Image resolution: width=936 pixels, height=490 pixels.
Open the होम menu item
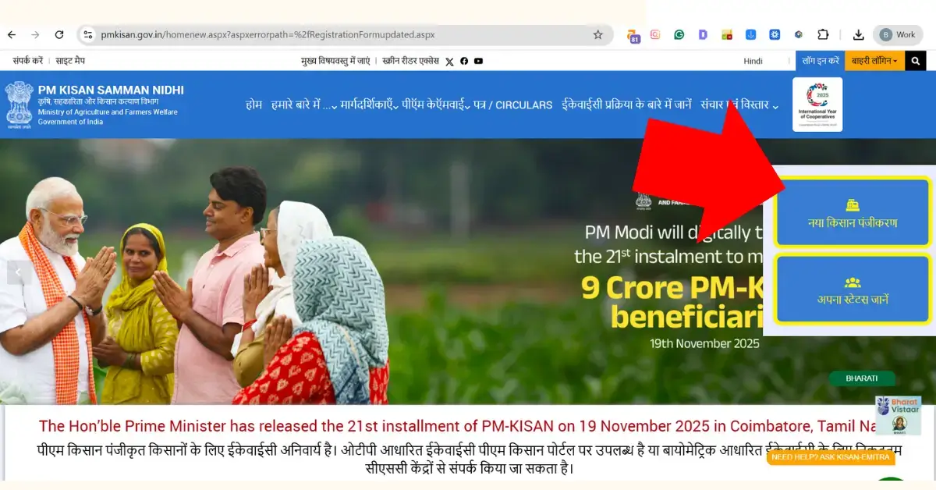click(x=253, y=105)
